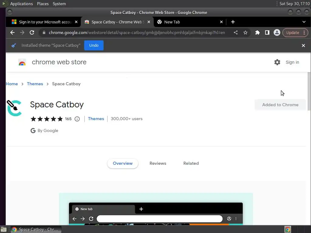
Task: Open the Extensions puzzle icon
Action: pyautogui.click(x=258, y=32)
